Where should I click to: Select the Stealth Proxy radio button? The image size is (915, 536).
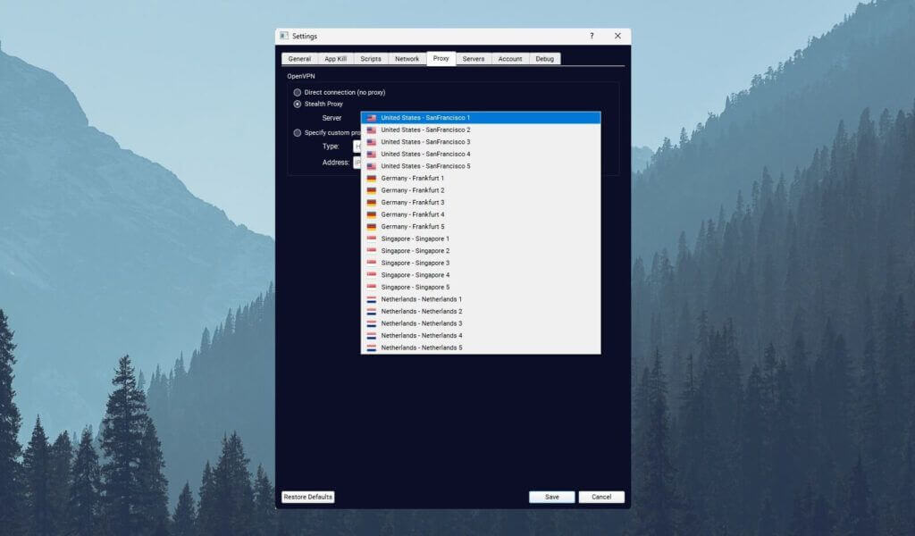click(298, 105)
